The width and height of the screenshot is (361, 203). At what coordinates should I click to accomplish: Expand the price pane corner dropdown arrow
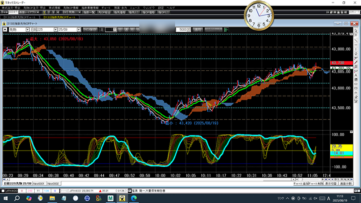(351, 34)
